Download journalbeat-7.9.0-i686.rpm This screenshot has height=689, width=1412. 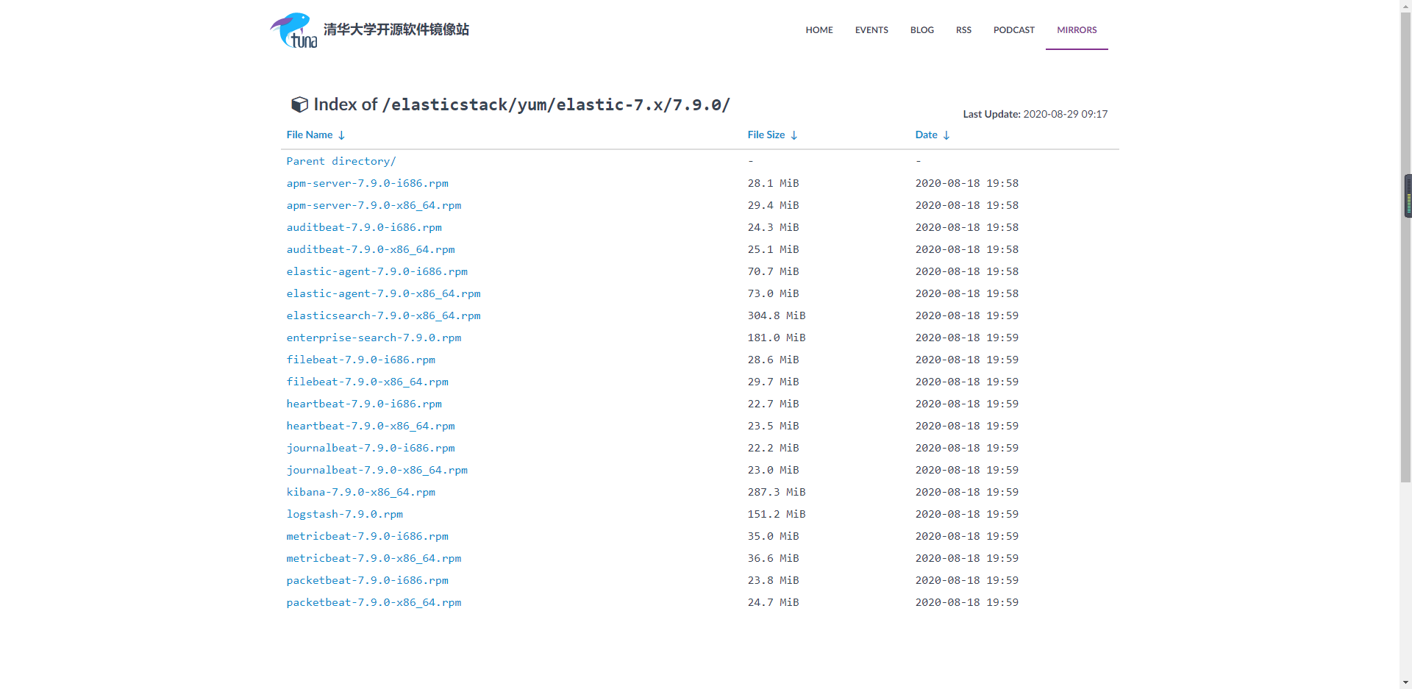coord(371,448)
